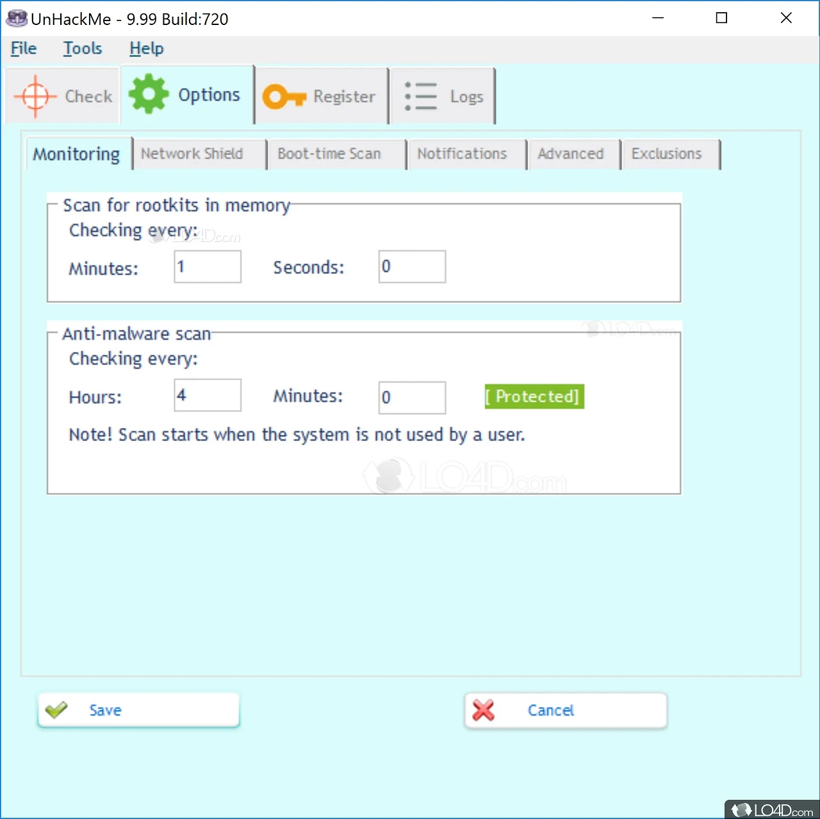Click the 'Hours:' label
The height and width of the screenshot is (819, 820).
95,397
